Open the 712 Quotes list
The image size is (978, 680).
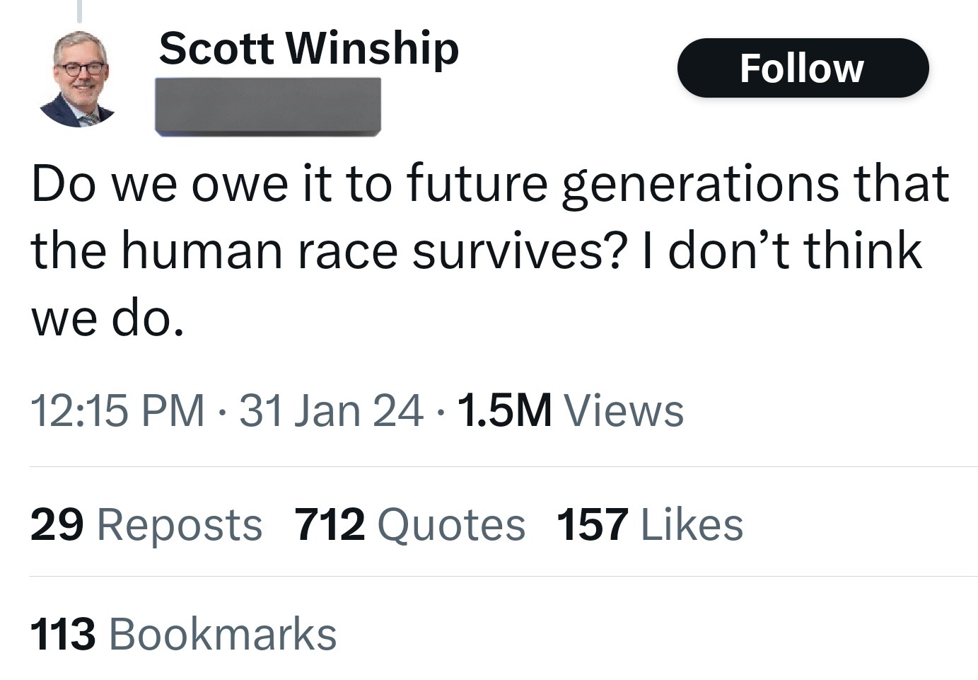point(410,524)
